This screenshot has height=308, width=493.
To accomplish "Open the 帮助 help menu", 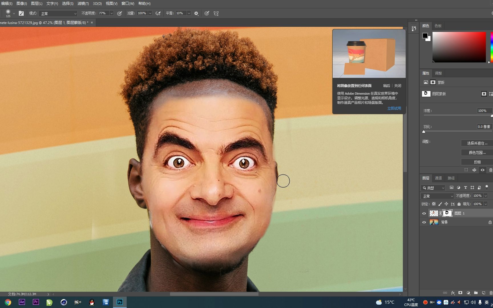I will tap(144, 3).
